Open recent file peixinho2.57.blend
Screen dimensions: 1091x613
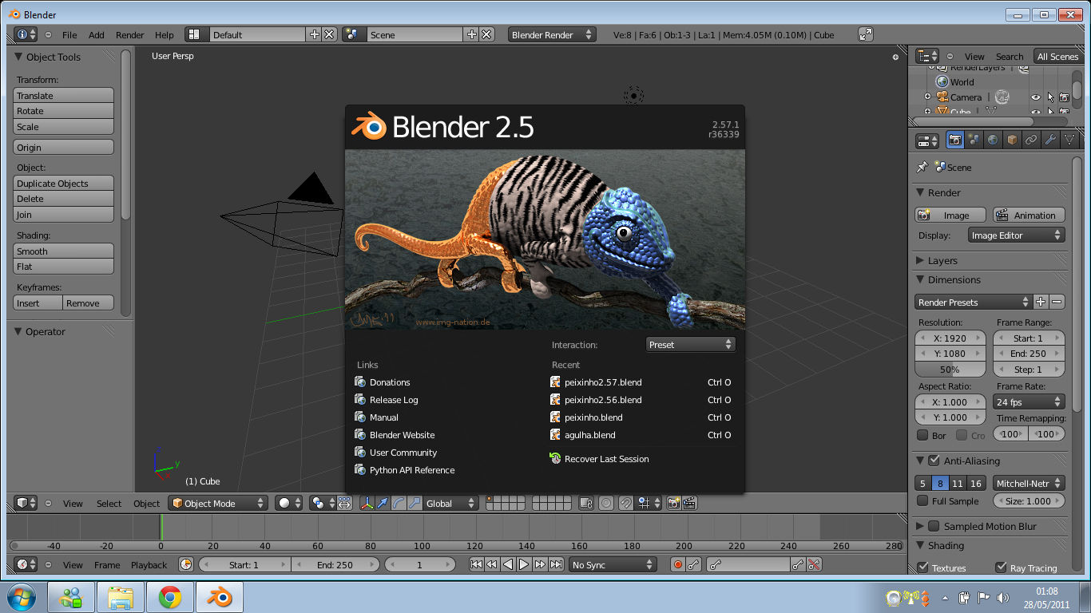[641, 382]
